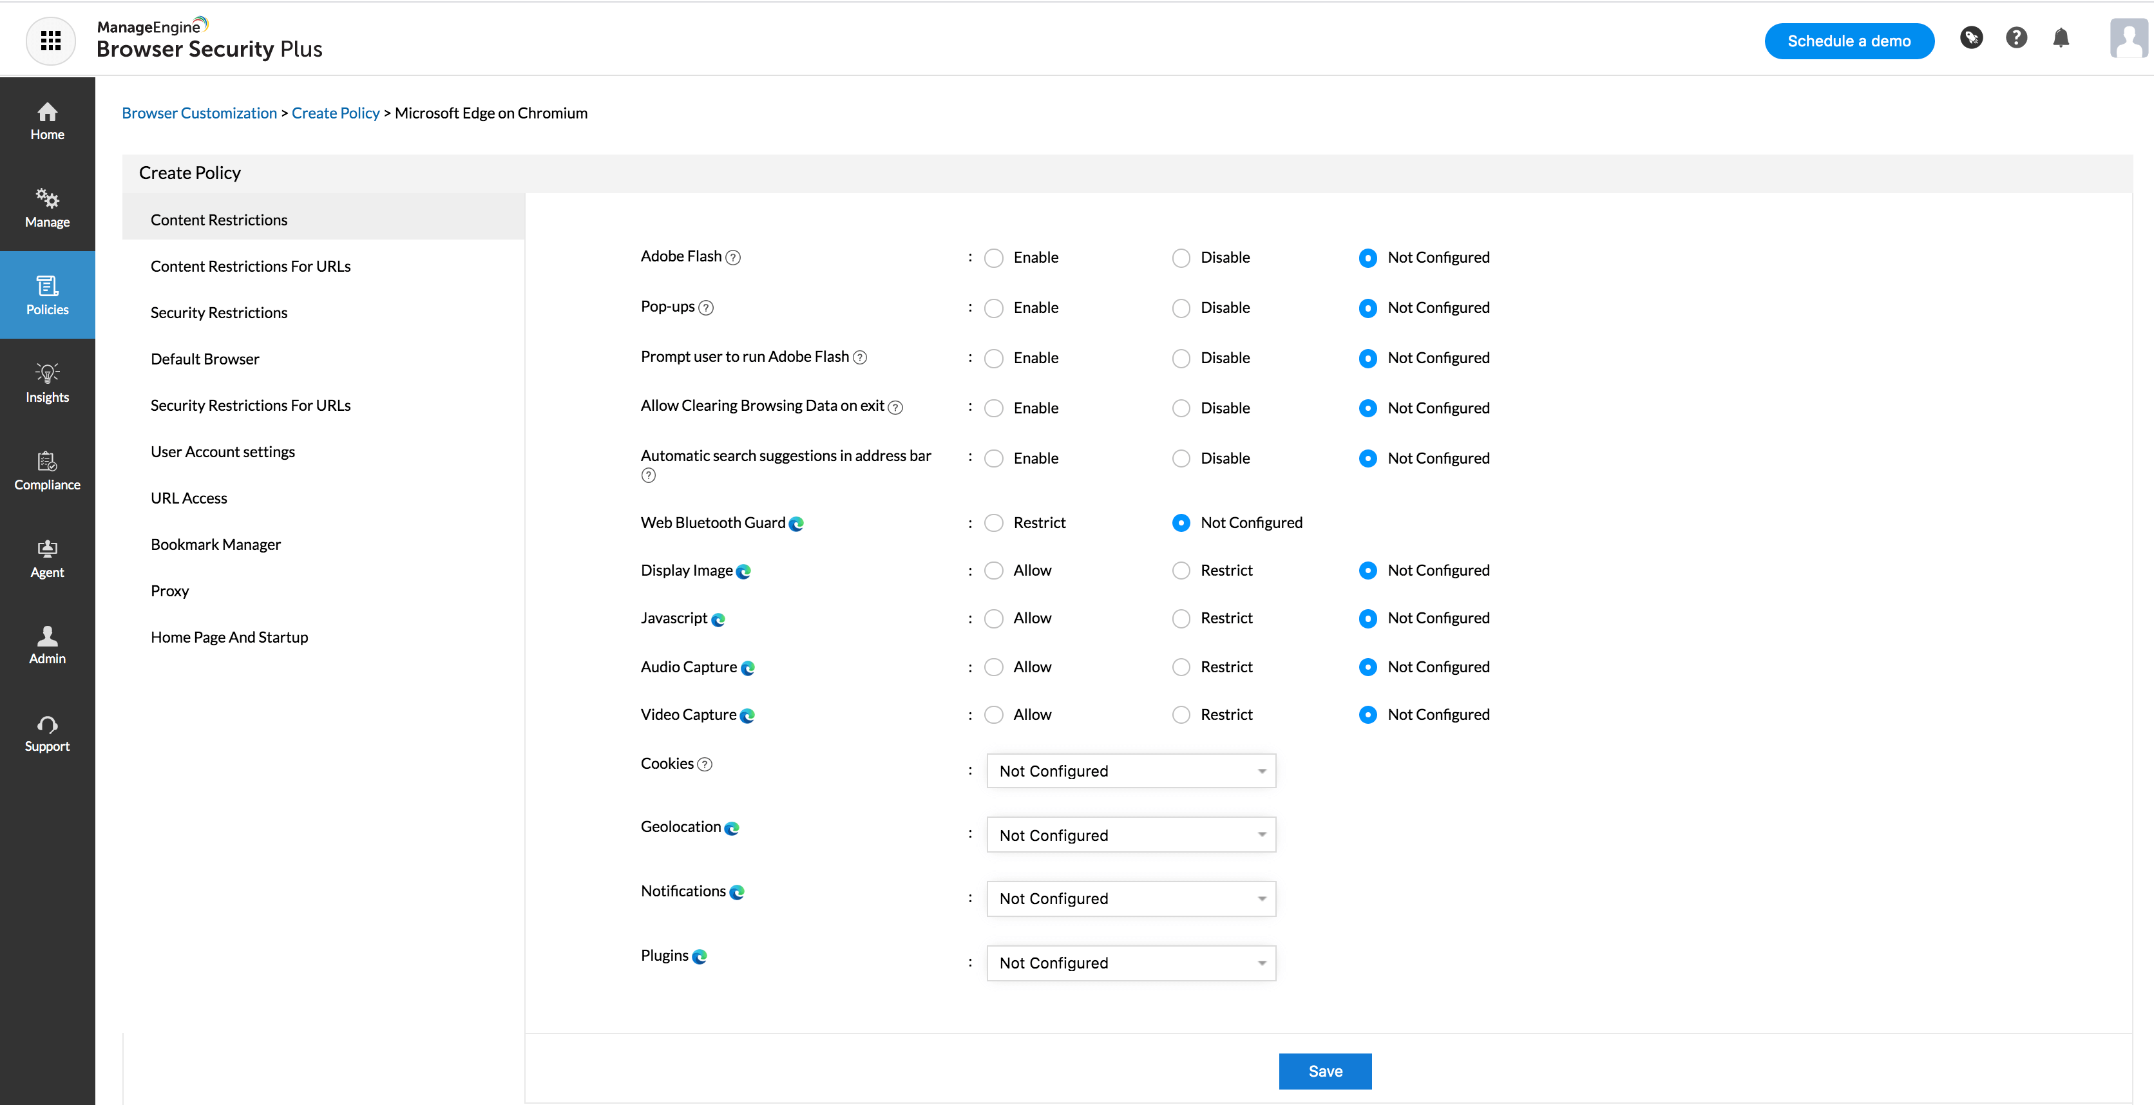Click the notifications bell icon
The width and height of the screenshot is (2154, 1105).
(2061, 39)
